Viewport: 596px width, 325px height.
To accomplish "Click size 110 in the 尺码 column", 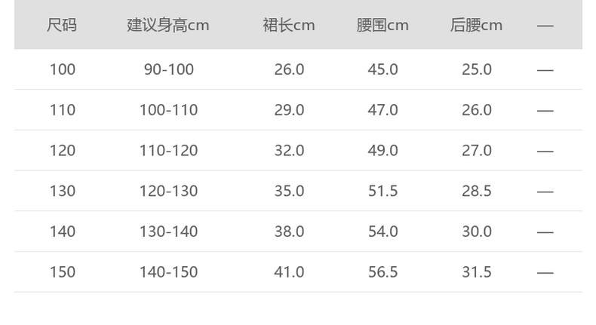I will coord(63,110).
